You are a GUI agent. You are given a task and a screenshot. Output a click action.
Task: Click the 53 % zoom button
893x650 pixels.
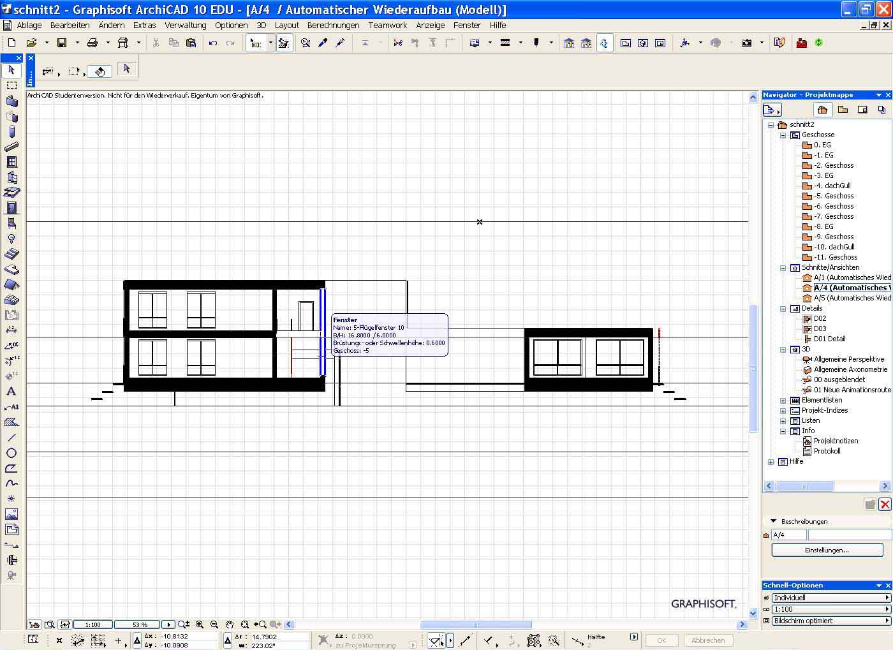140,624
